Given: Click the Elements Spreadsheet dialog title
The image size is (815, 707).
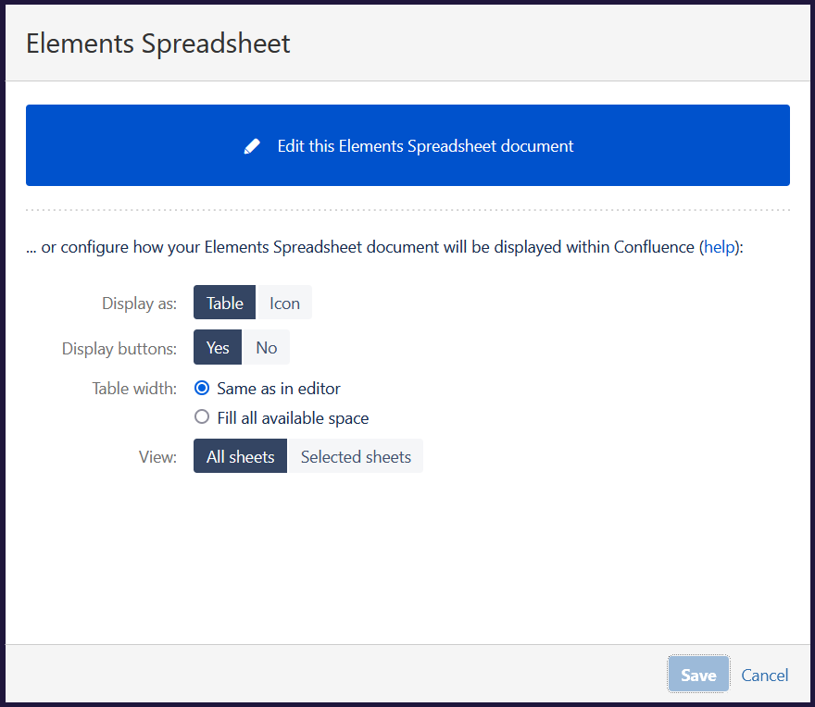Looking at the screenshot, I should click(x=158, y=43).
